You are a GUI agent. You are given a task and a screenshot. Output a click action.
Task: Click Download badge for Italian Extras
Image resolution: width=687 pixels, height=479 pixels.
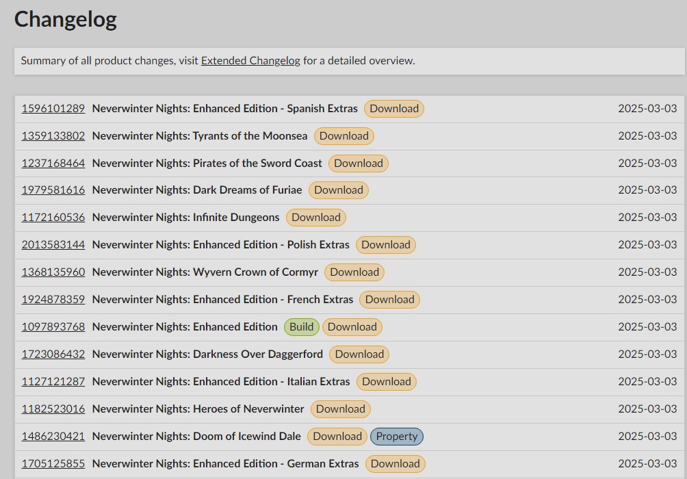[387, 382]
